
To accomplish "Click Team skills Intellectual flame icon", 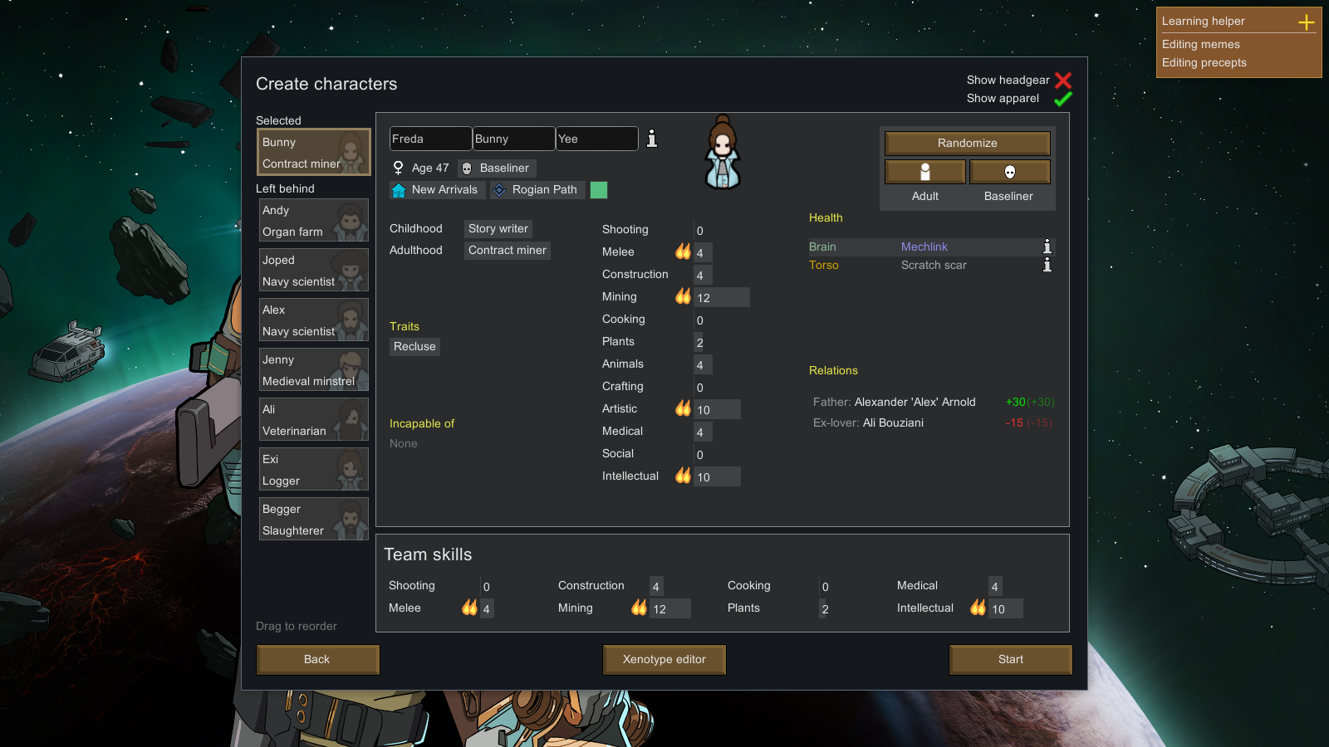I will tap(978, 608).
